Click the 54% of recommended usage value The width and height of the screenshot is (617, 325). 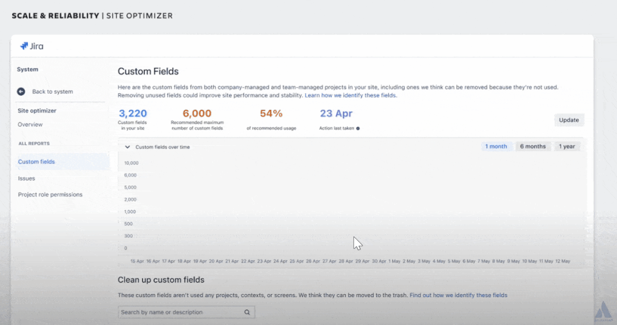[x=271, y=113]
